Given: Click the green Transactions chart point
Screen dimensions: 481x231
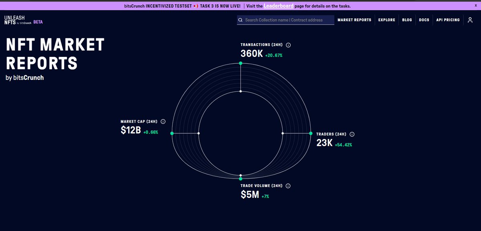Looking at the screenshot, I should [x=240, y=63].
